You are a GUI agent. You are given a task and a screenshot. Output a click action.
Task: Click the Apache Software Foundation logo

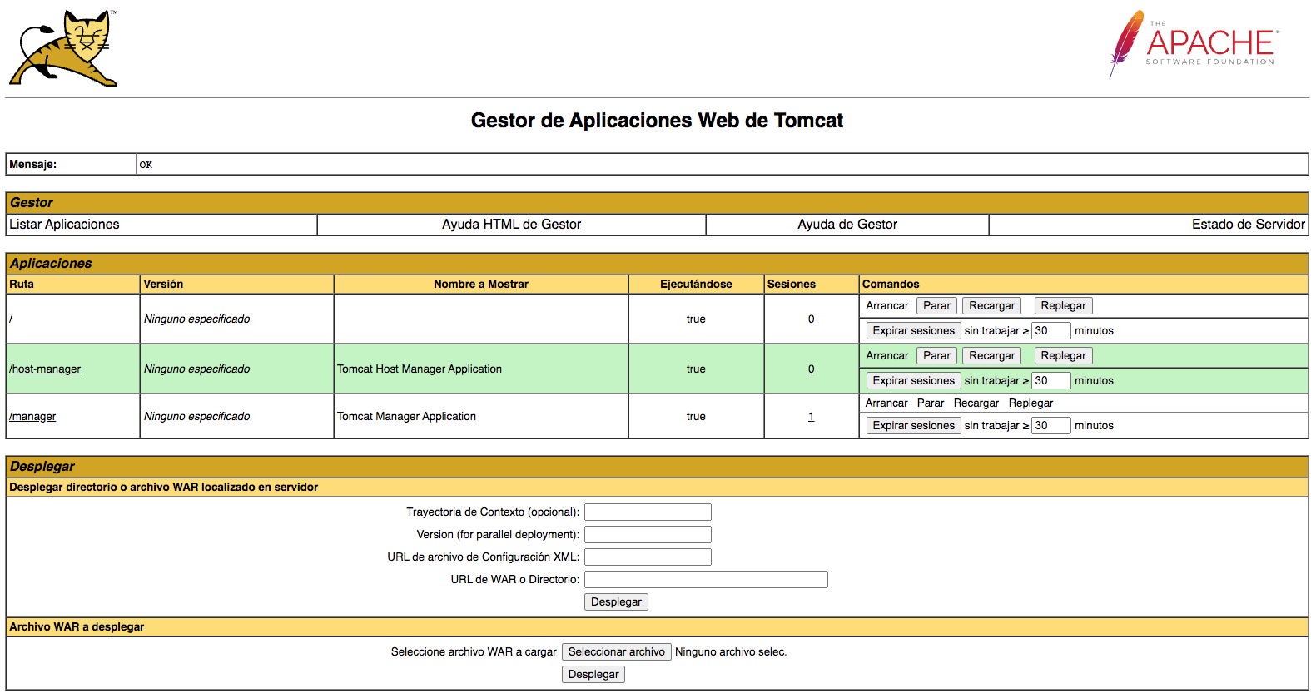coord(1193,45)
